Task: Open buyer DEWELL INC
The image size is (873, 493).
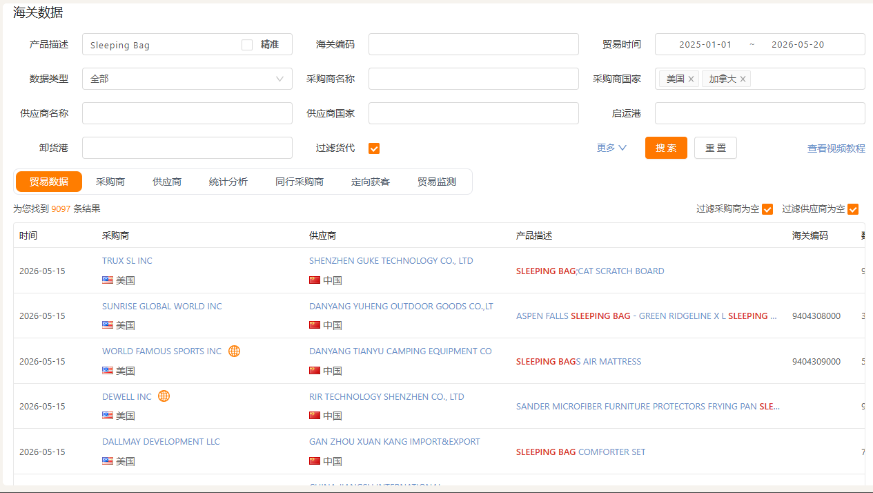Action: coord(127,397)
